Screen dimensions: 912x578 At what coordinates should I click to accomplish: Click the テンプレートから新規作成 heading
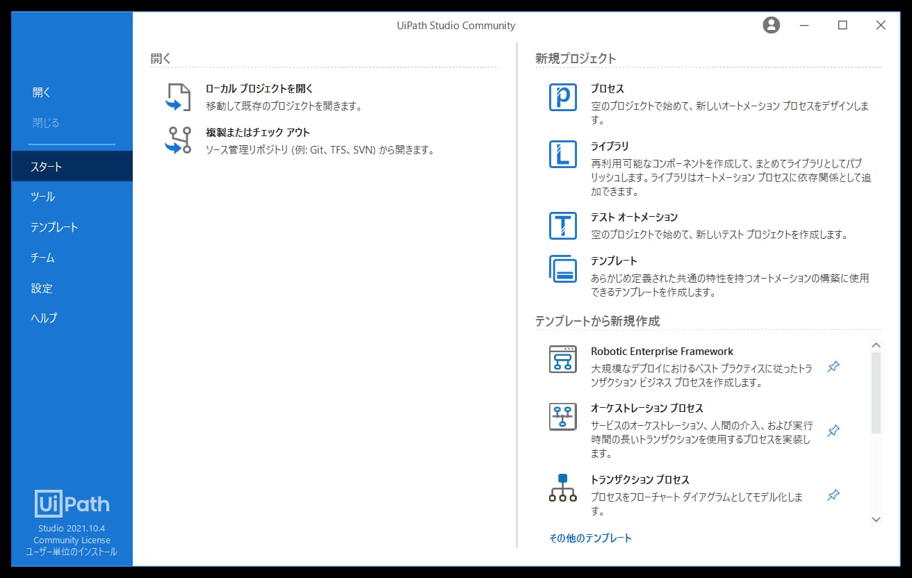pyautogui.click(x=597, y=321)
